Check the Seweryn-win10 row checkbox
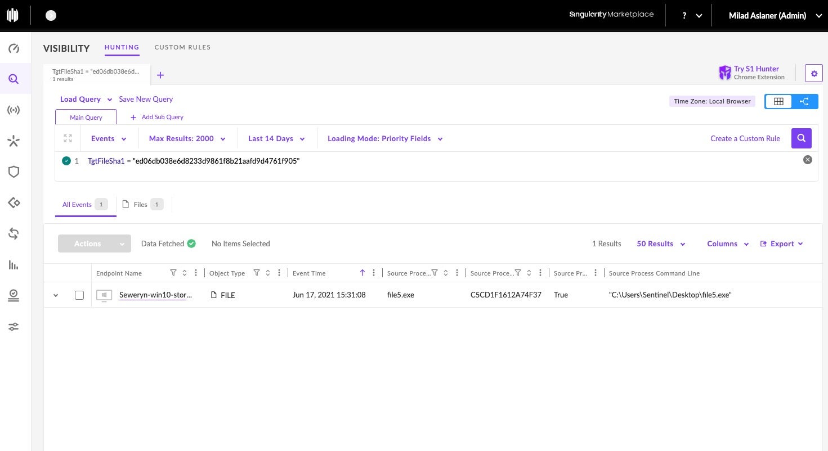Viewport: 828px width, 451px height. click(x=79, y=295)
